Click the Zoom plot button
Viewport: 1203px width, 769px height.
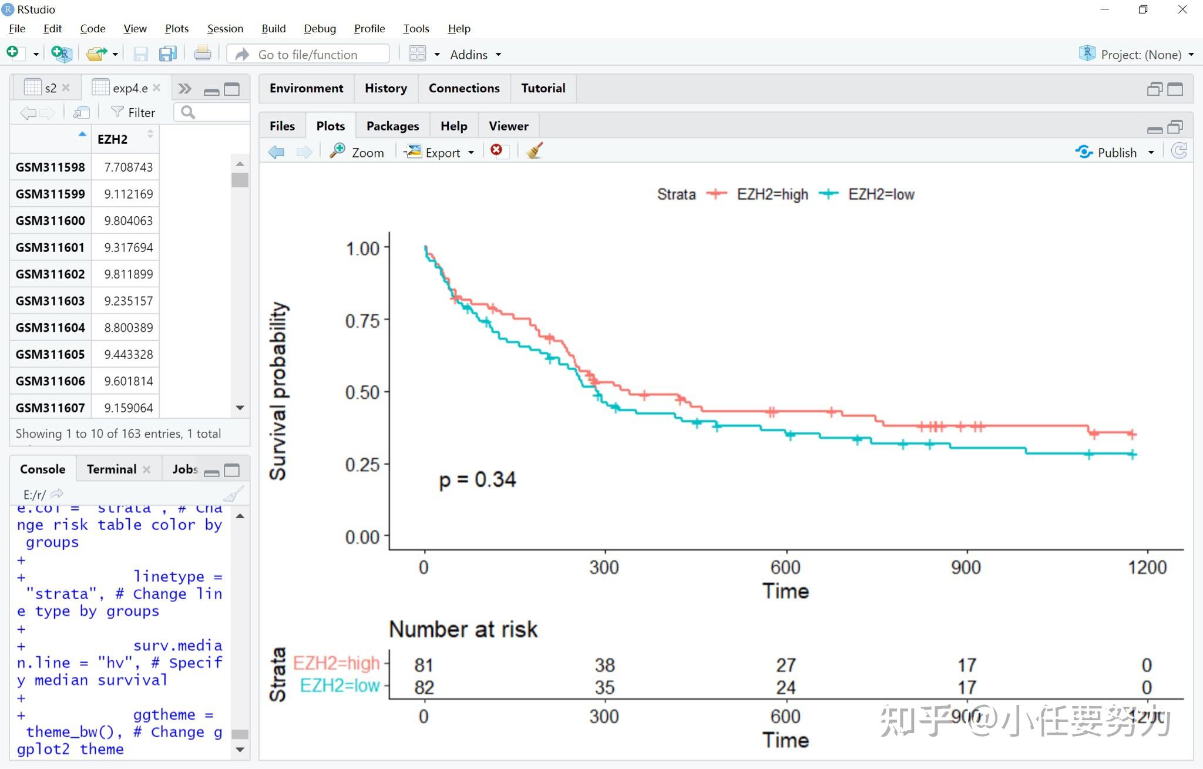(357, 152)
